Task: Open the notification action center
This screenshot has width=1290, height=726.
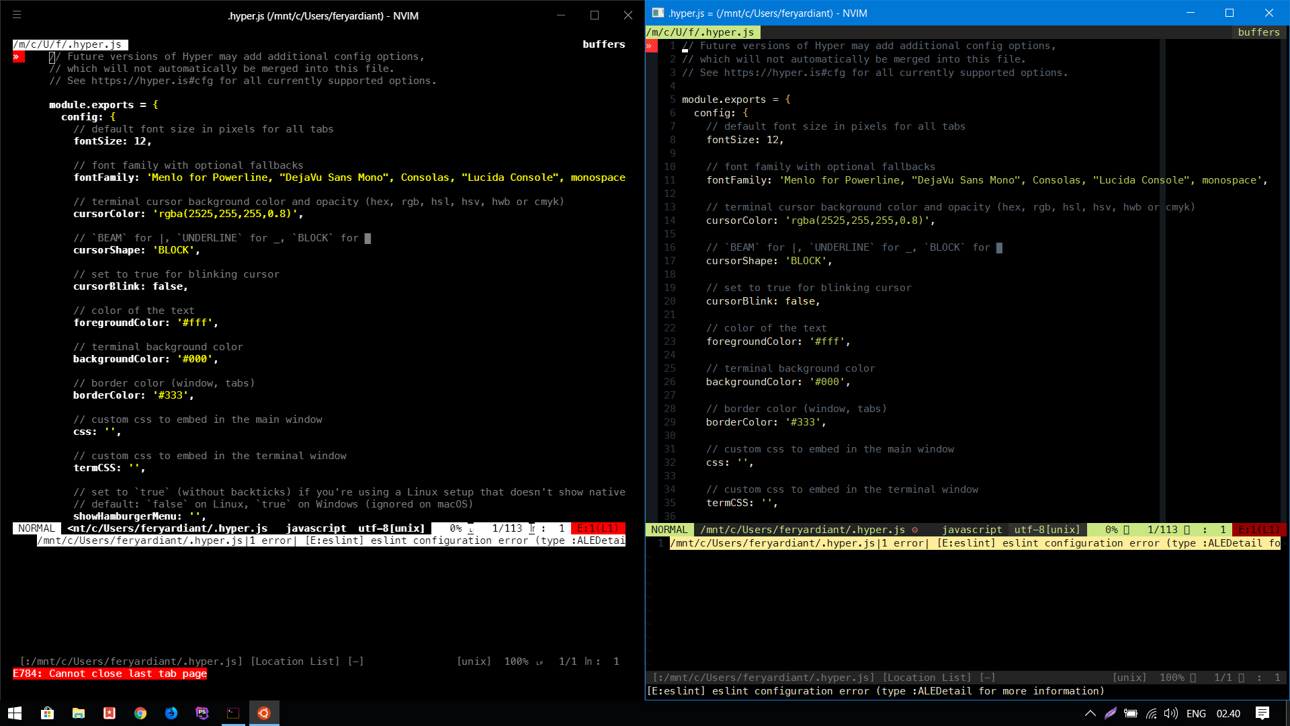Action: coord(1262,713)
